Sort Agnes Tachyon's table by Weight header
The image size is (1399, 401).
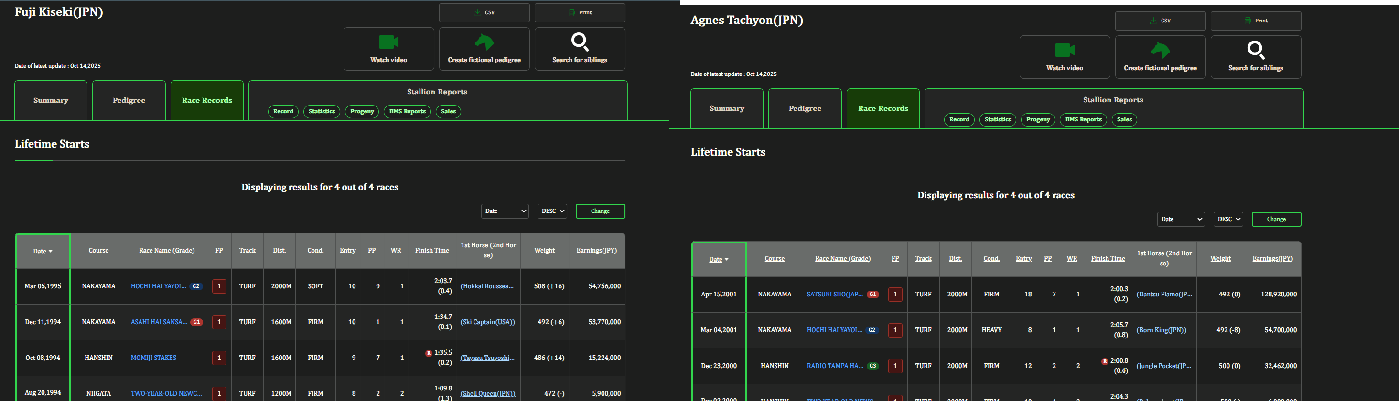[1221, 259]
